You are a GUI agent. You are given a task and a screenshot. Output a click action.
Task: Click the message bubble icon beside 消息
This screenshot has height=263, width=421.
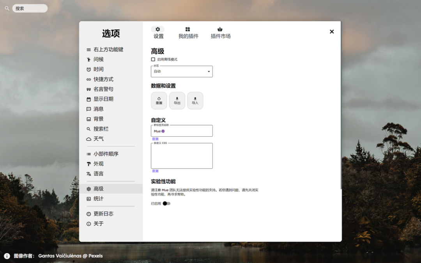88,109
